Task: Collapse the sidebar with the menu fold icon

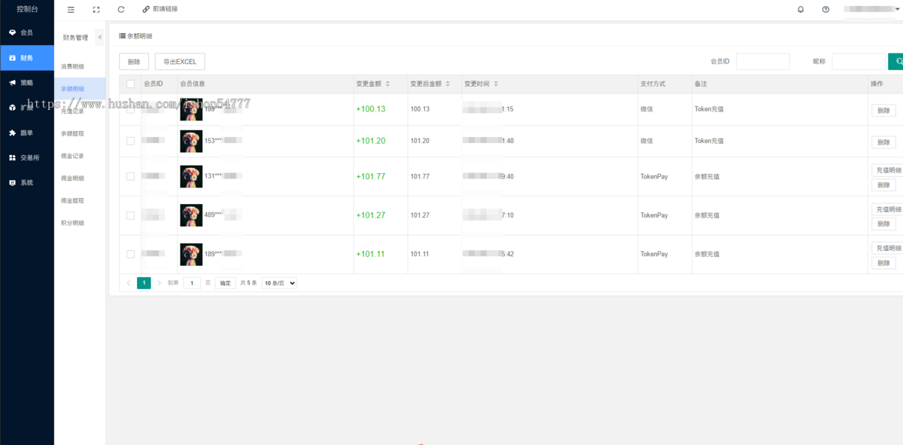Action: pyautogui.click(x=71, y=9)
